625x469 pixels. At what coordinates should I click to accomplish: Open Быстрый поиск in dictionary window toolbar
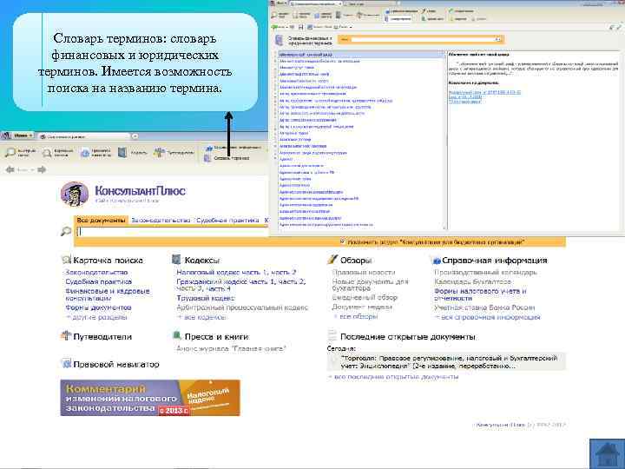280,15
